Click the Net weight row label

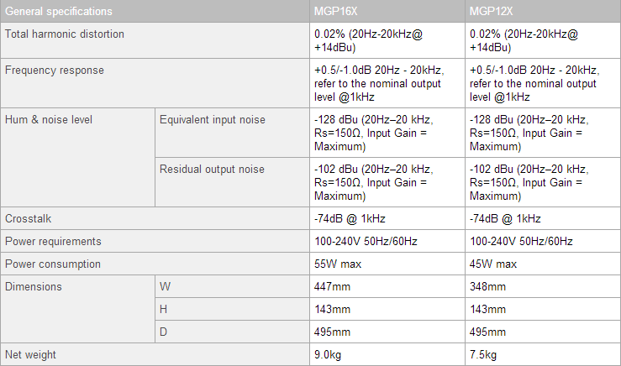pyautogui.click(x=155, y=354)
